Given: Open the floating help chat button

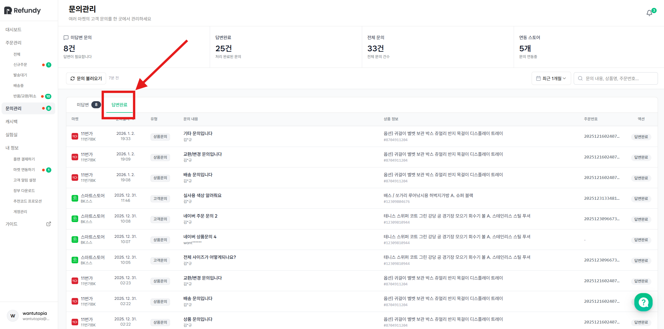Looking at the screenshot, I should (x=643, y=302).
